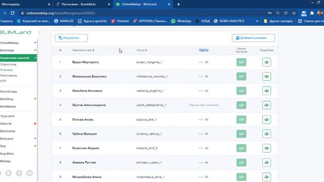Open Ученики in sidebar
This screenshot has height=182, width=324.
(7, 70)
